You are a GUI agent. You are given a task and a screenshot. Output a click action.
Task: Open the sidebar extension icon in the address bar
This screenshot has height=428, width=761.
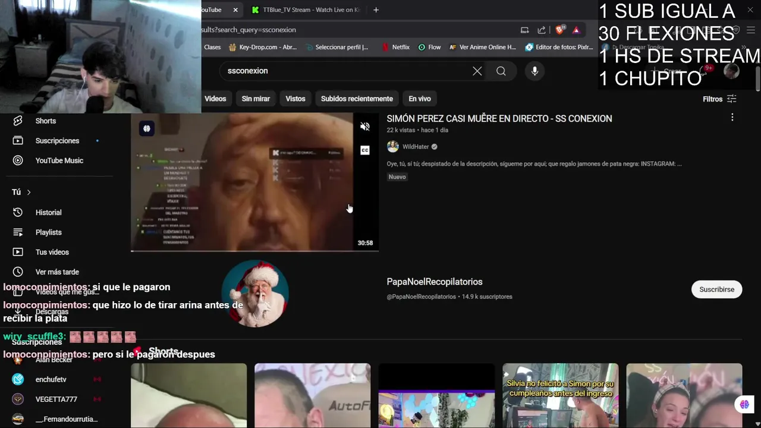tap(524, 30)
